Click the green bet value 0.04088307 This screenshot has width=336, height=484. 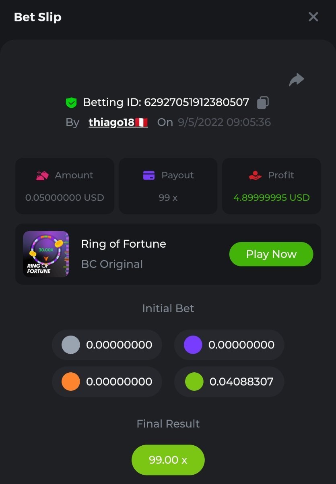click(241, 382)
